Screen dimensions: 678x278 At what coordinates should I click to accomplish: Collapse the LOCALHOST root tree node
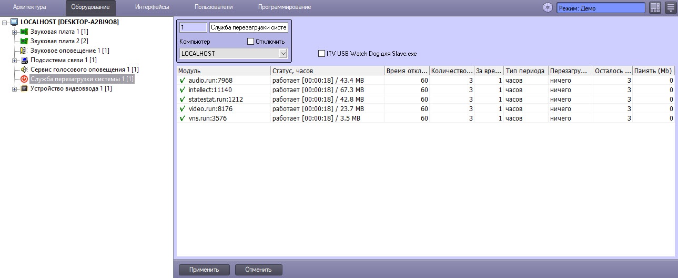[5, 22]
